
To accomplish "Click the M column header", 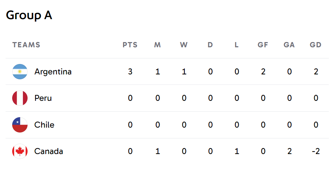I will 157,45.
